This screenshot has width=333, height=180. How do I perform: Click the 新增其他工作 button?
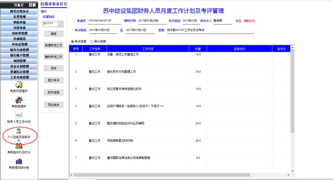[x=54, y=45]
